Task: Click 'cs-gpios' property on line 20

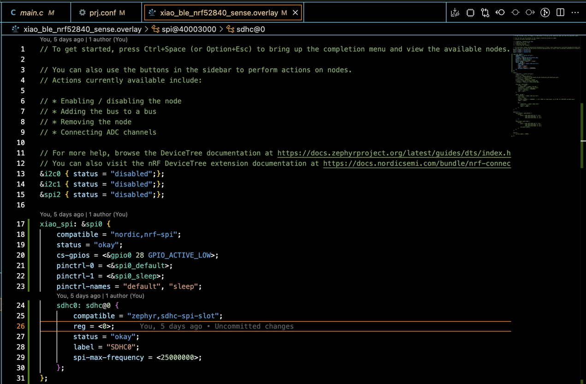Action: click(x=73, y=255)
